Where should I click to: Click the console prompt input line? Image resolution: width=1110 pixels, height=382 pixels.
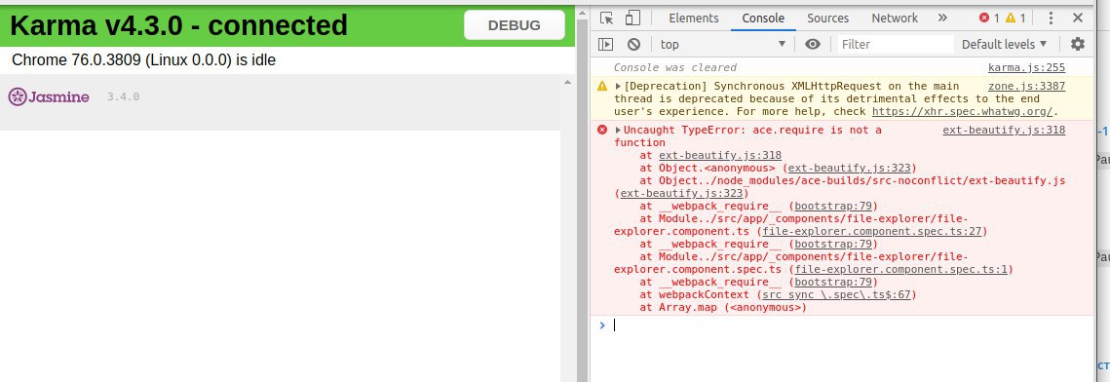tap(842, 325)
